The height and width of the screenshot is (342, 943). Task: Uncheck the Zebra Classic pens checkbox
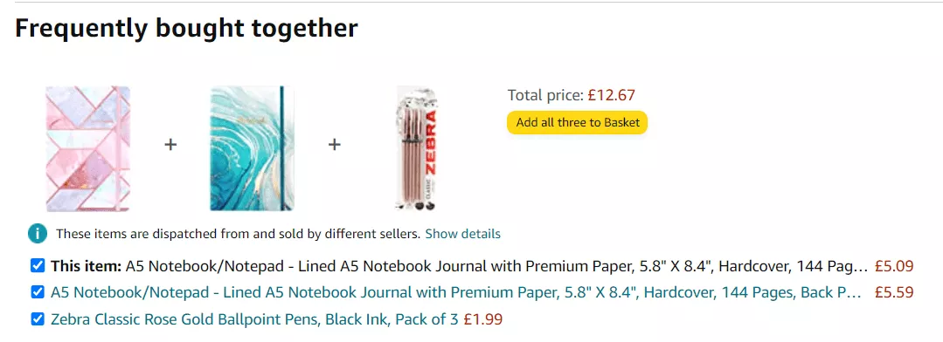point(38,319)
